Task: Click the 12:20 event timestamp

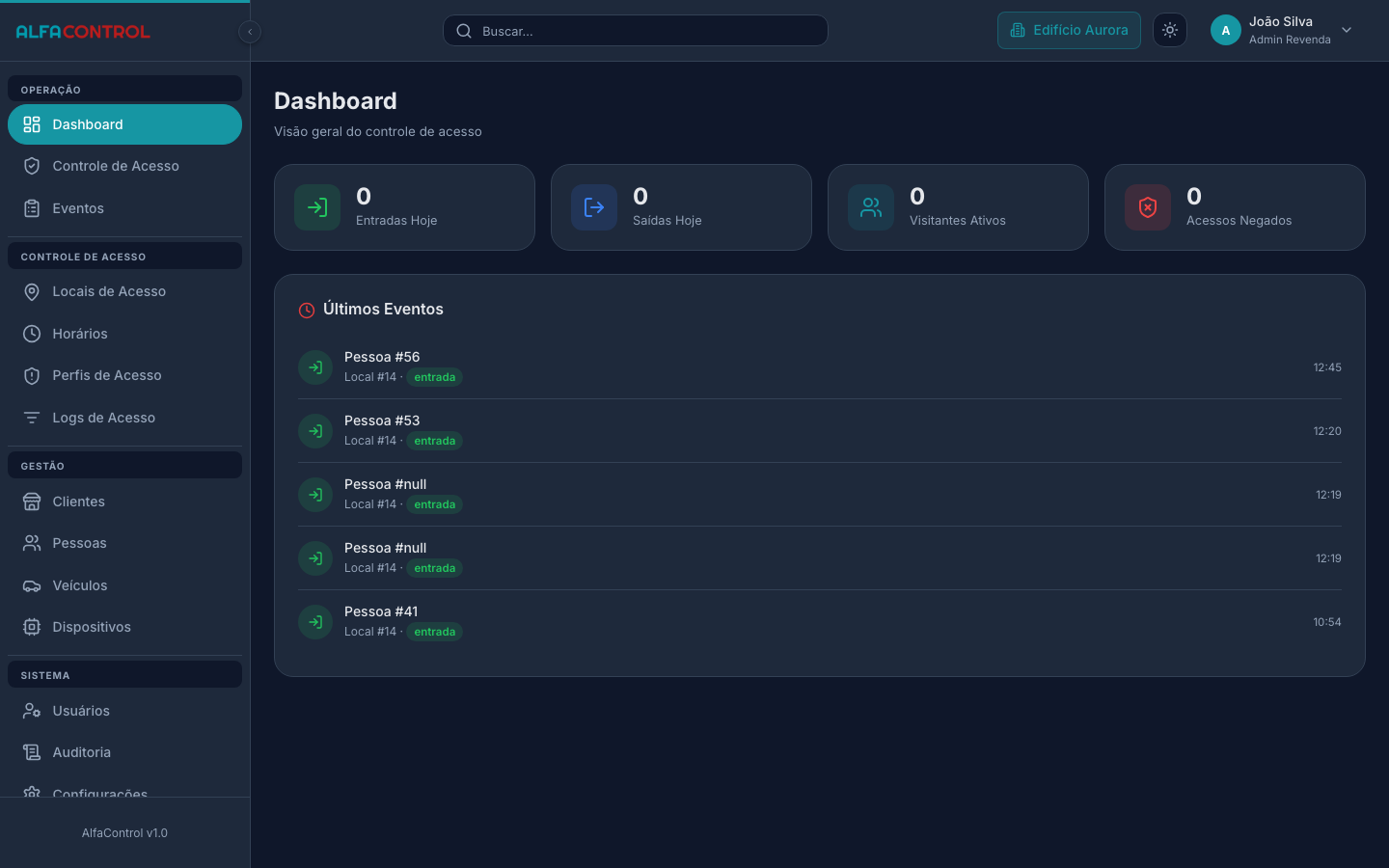Action: tap(1327, 431)
